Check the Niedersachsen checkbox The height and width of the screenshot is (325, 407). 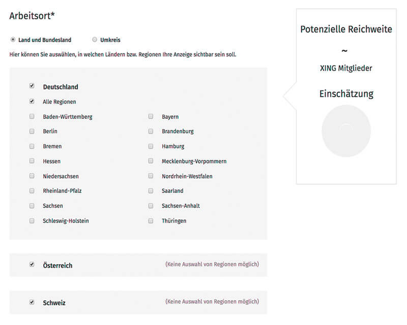tap(32, 176)
